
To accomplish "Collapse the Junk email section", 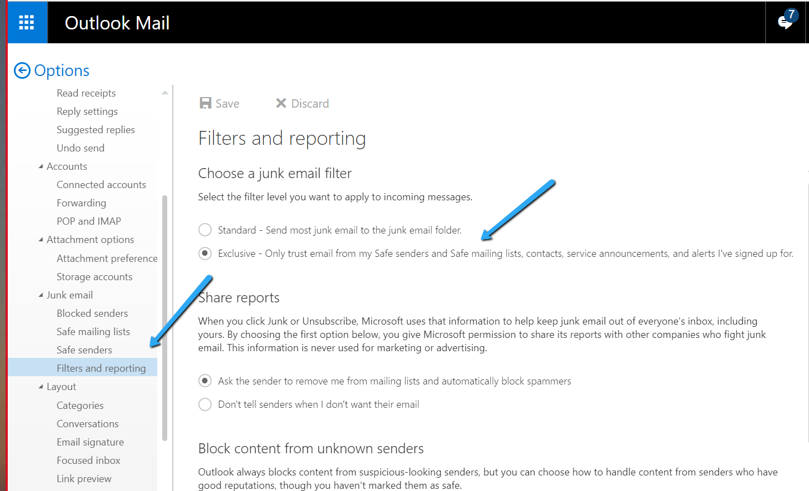I will (x=41, y=295).
